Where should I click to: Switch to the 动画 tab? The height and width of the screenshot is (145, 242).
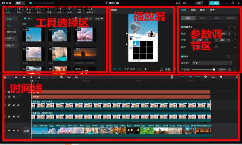point(193,10)
